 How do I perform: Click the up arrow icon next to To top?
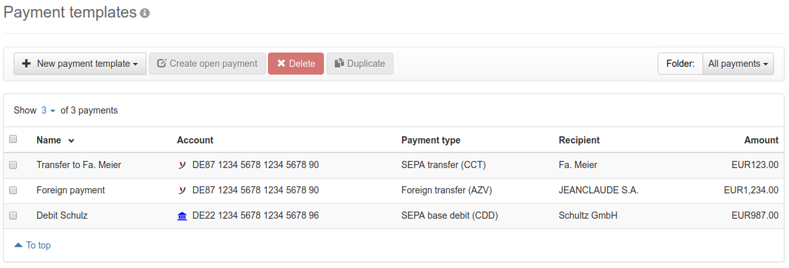point(18,245)
